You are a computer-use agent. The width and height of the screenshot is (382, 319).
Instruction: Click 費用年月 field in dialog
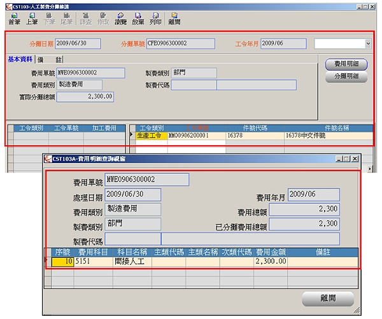[314, 194]
